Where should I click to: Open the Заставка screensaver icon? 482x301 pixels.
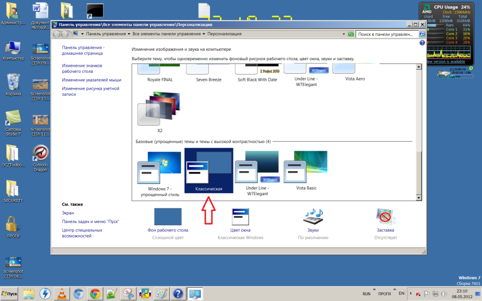386,216
